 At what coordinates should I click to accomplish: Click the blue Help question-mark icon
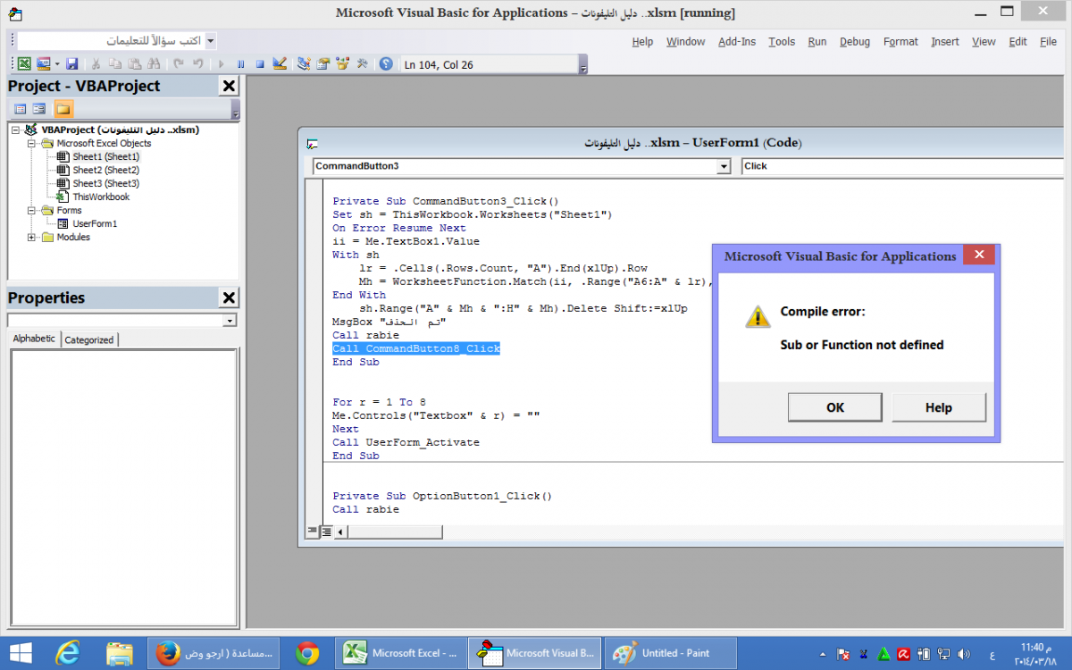[x=386, y=63]
